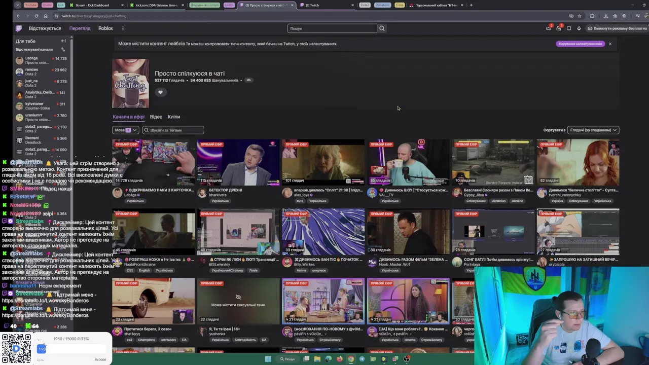Open Billy_Warkes blue anime stream thumbnail

pyautogui.click(x=323, y=232)
